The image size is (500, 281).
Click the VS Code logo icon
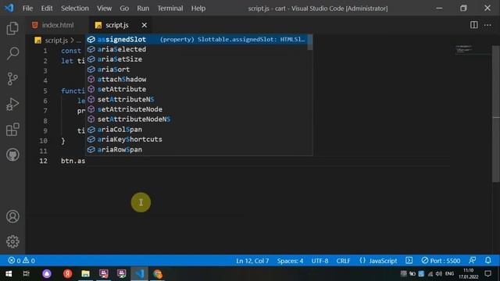point(9,8)
